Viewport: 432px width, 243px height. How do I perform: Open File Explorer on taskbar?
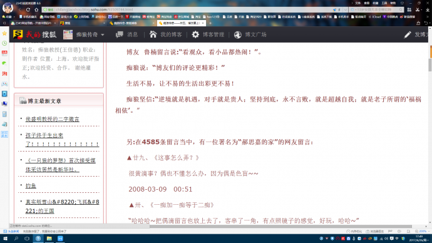(x=49, y=239)
